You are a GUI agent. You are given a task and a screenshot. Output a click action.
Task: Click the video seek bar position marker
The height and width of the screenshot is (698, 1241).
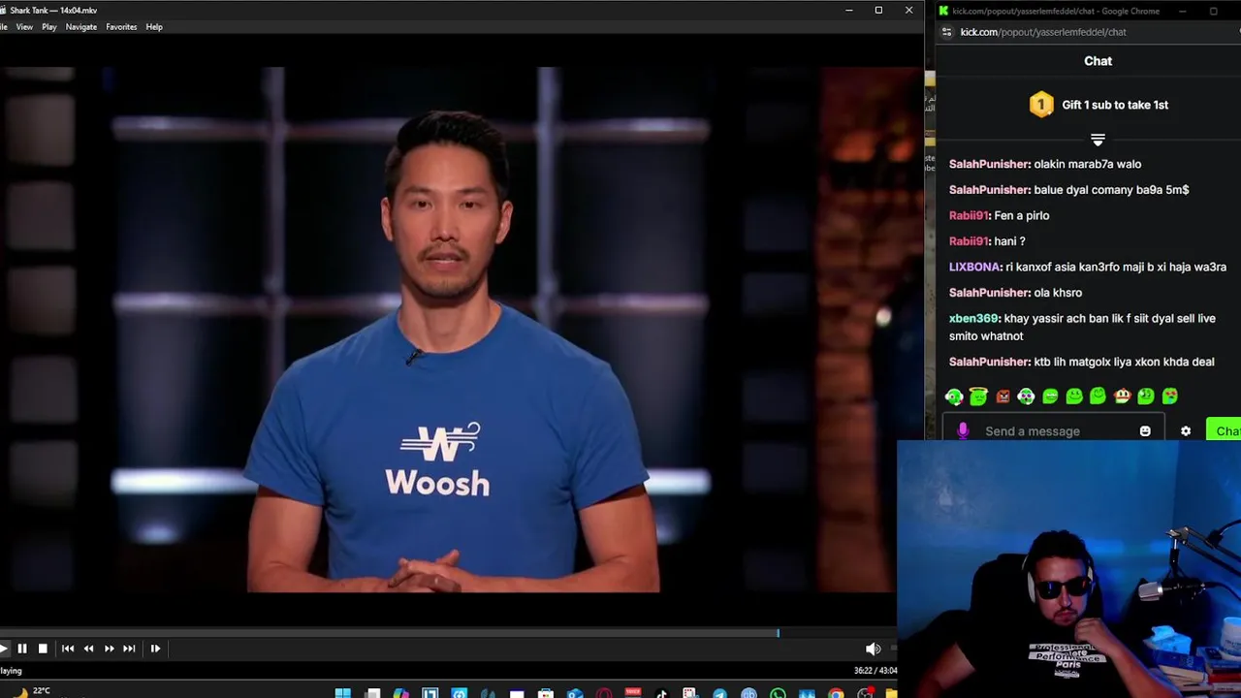tap(778, 633)
